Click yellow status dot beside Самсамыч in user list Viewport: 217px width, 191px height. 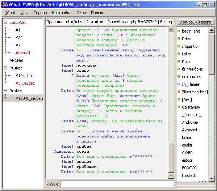coord(179,107)
